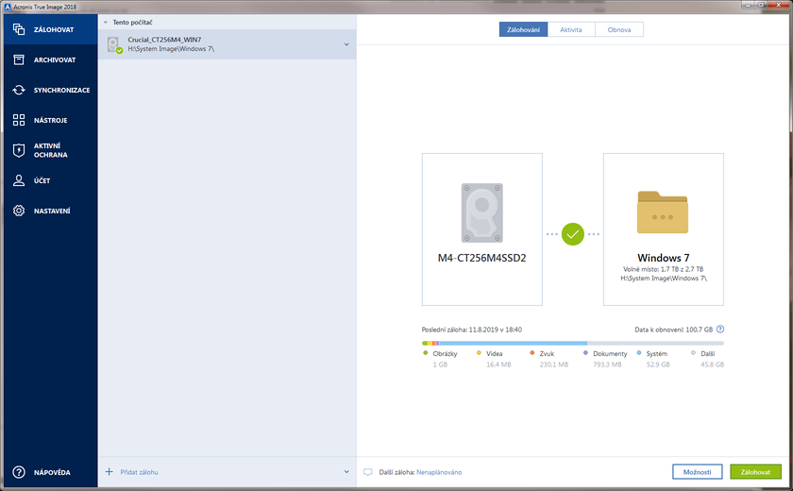
Task: Click the blue Systém legend dot
Action: (639, 353)
